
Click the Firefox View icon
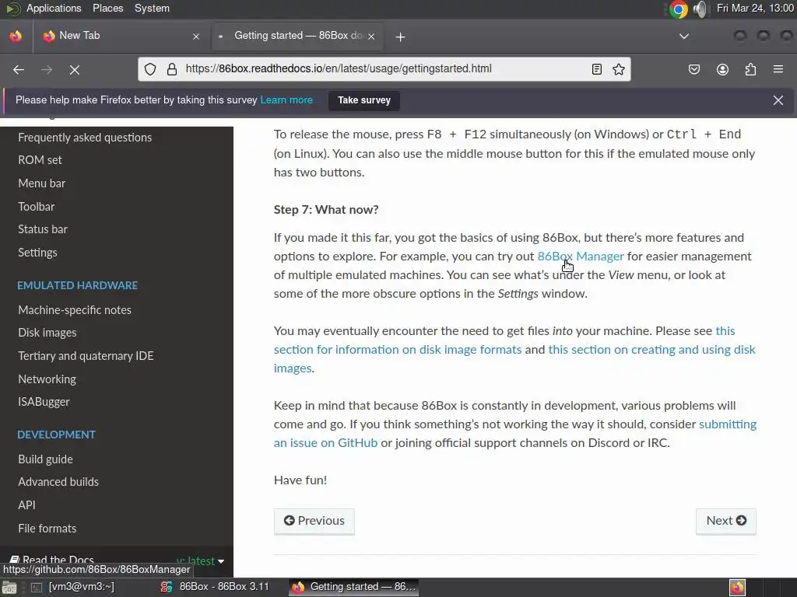coord(16,36)
